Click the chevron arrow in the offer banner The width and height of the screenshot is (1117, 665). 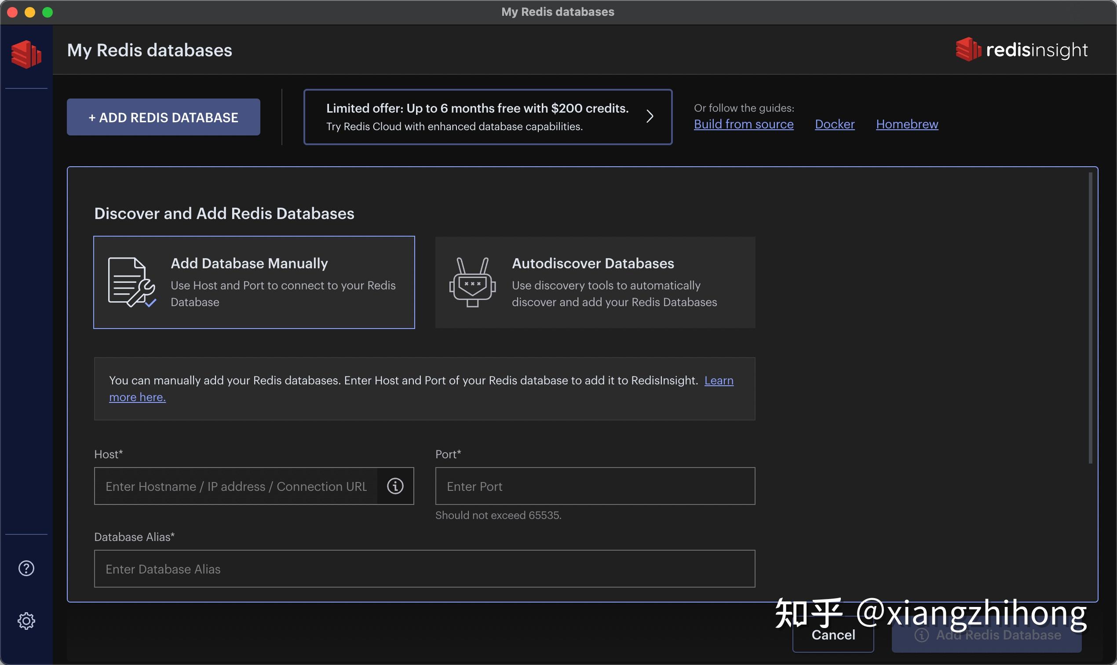650,117
